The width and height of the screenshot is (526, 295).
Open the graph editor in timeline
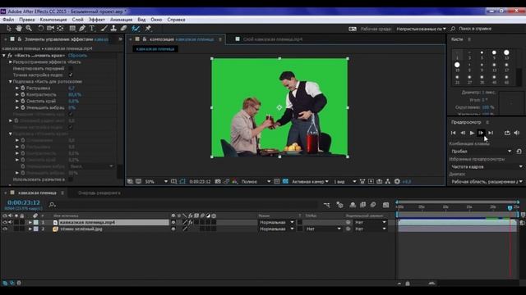[385, 205]
